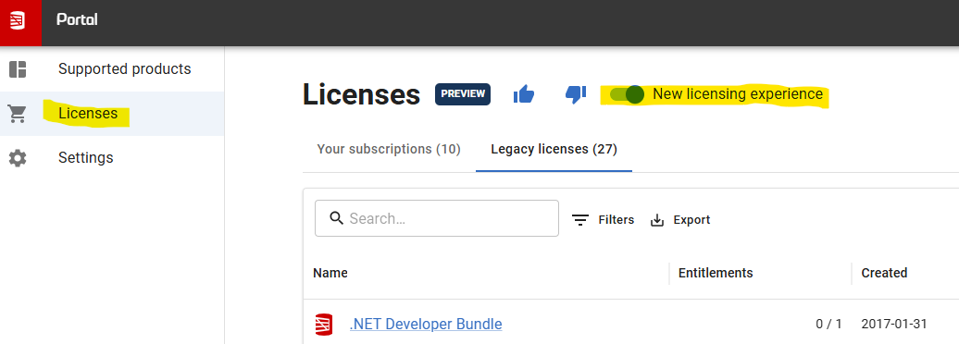The width and height of the screenshot is (959, 344).
Task: Click the Licenses page heading
Action: click(x=361, y=94)
